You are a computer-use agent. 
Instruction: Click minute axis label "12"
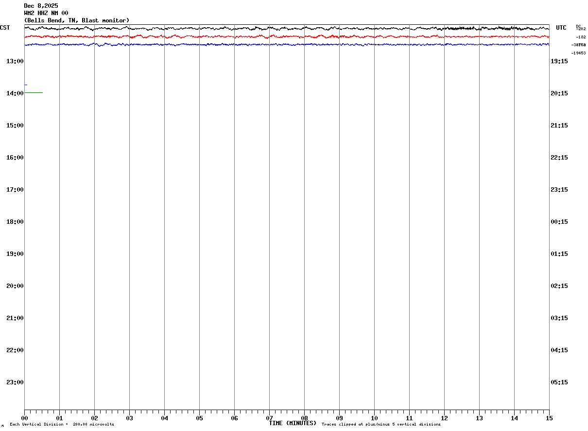(444, 418)
